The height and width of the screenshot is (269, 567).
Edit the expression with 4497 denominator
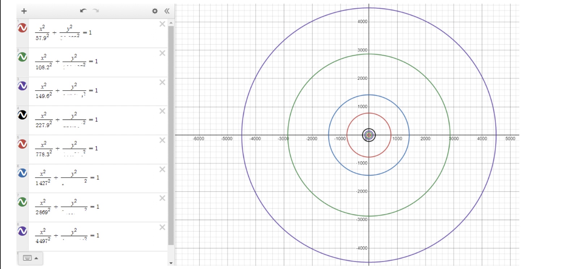pos(98,237)
